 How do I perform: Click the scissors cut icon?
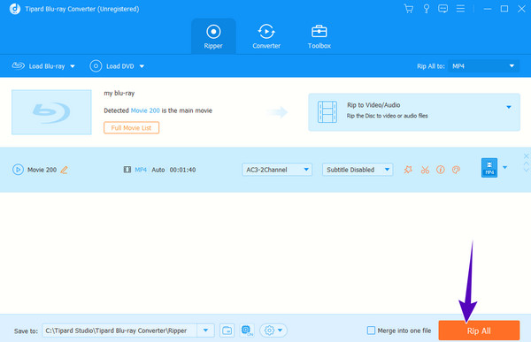click(425, 170)
